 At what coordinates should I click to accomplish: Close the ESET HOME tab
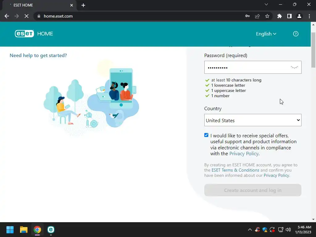(72, 5)
